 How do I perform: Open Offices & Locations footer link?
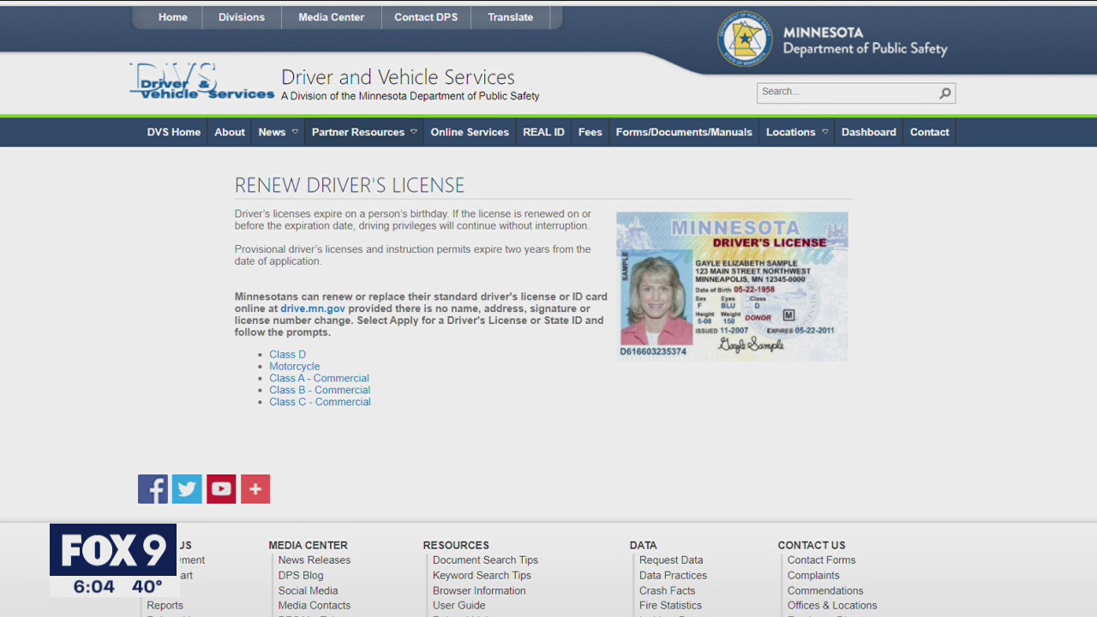coord(832,605)
